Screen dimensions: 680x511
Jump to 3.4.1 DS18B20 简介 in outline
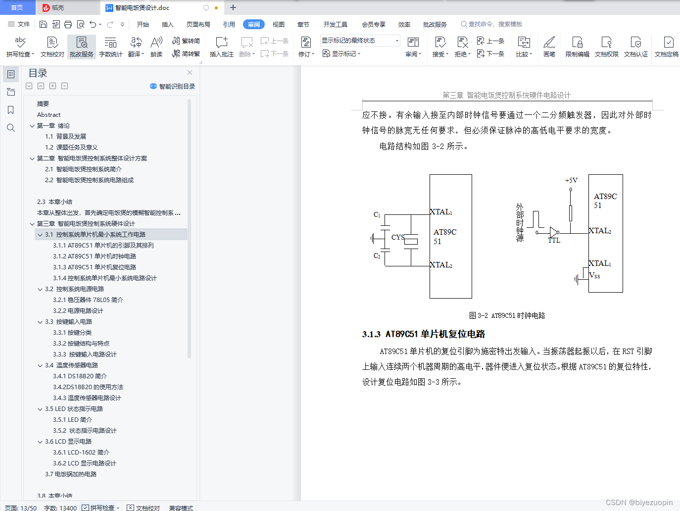(x=80, y=376)
